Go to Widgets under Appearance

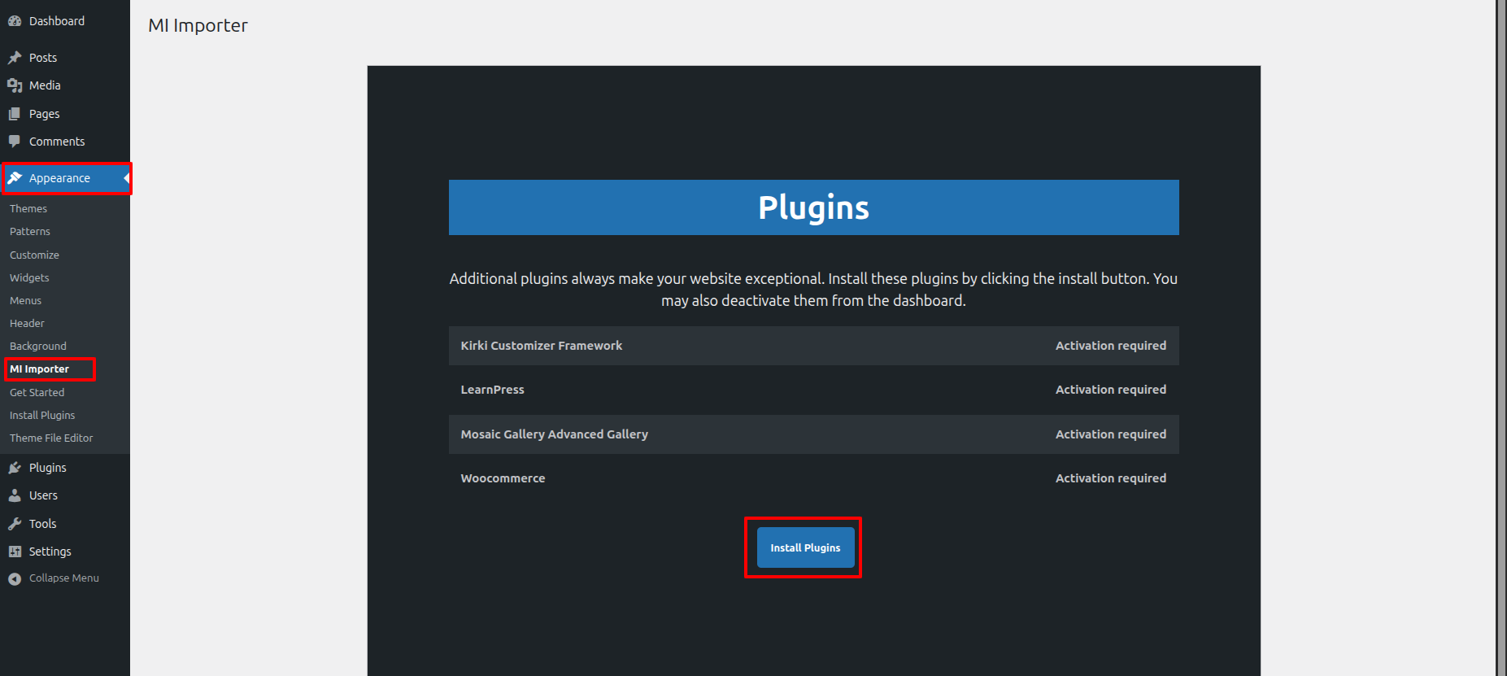(x=29, y=278)
